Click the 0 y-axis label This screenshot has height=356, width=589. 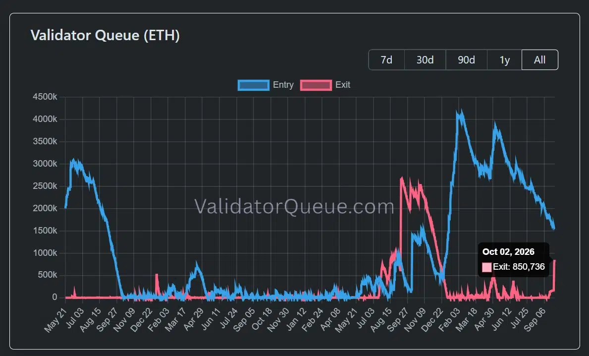click(55, 297)
